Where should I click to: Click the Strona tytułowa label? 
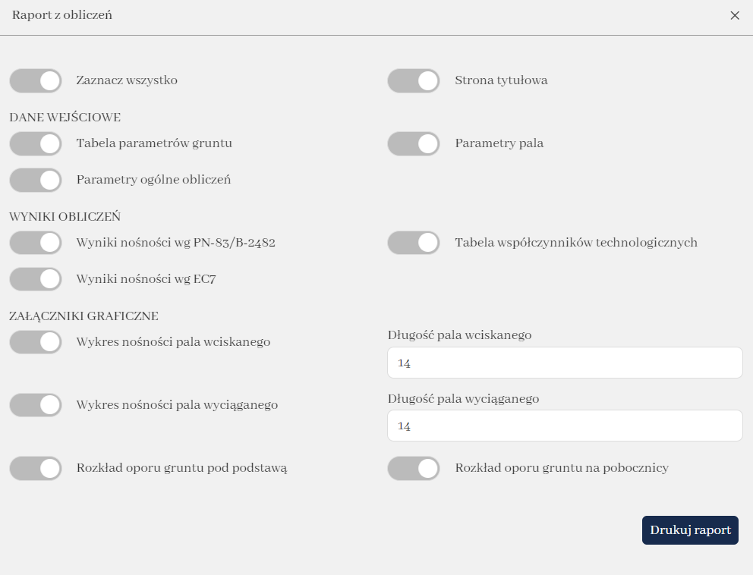pyautogui.click(x=501, y=80)
